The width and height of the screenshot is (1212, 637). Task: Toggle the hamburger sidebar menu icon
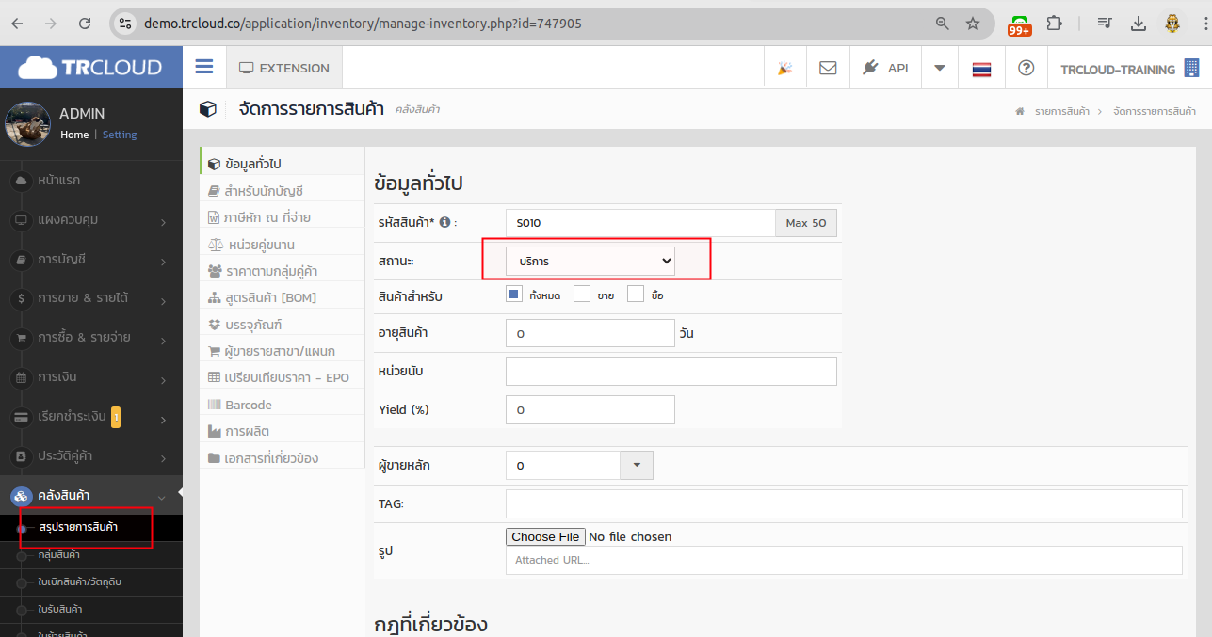203,67
